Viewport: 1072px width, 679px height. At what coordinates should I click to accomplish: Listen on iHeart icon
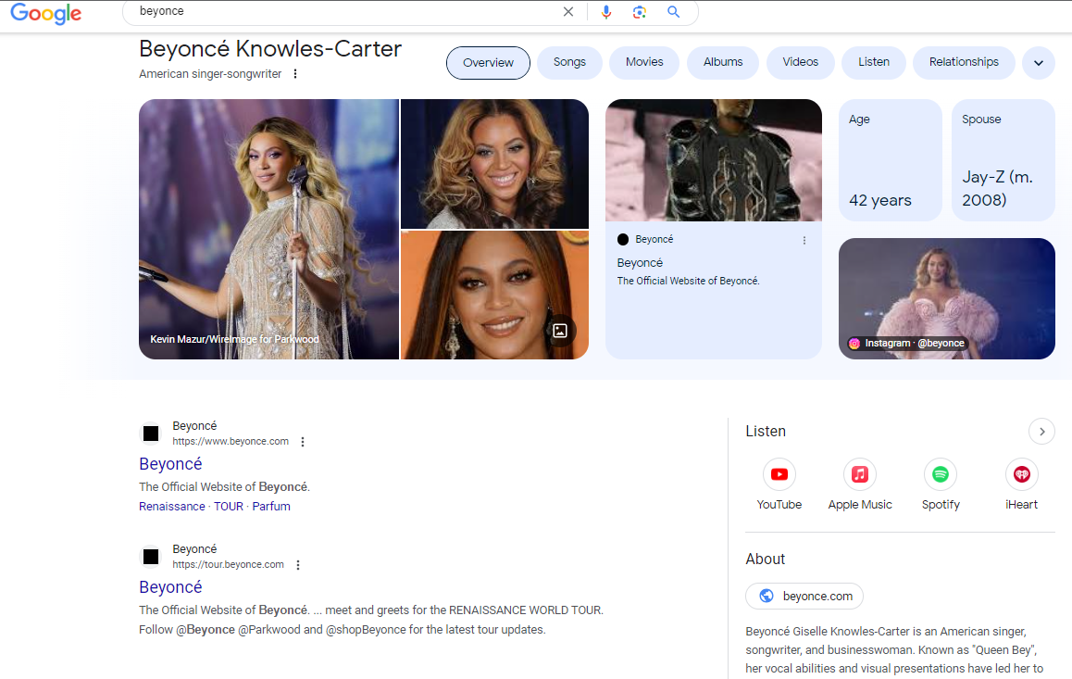1022,474
